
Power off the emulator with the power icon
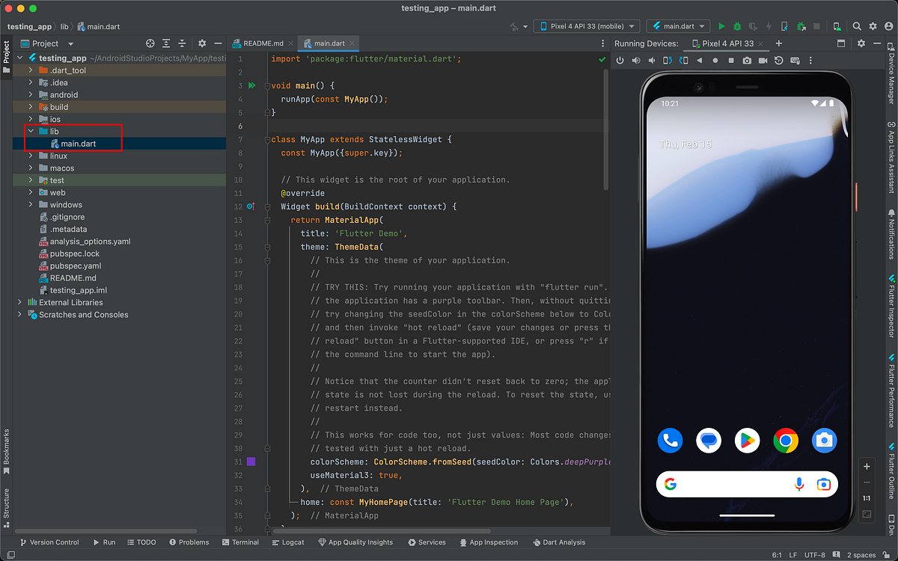tap(620, 61)
